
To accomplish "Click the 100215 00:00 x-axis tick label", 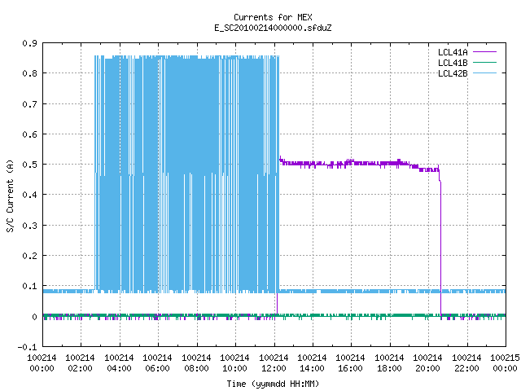I will pyautogui.click(x=505, y=363).
